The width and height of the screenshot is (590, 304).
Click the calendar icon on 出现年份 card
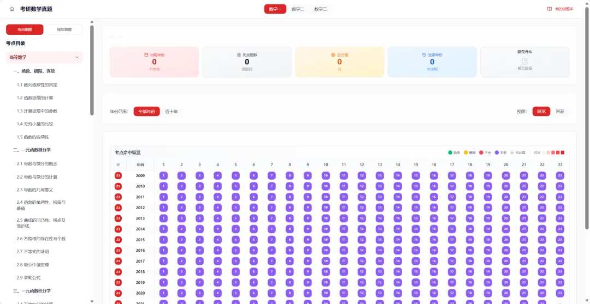tap(146, 55)
